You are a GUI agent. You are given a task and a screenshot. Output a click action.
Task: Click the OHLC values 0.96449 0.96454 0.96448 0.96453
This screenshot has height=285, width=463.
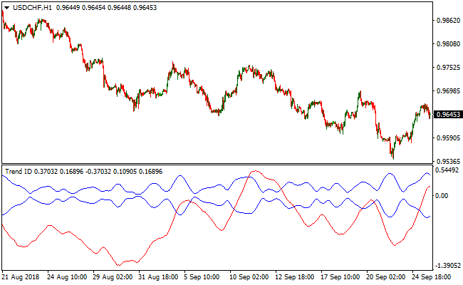(107, 8)
